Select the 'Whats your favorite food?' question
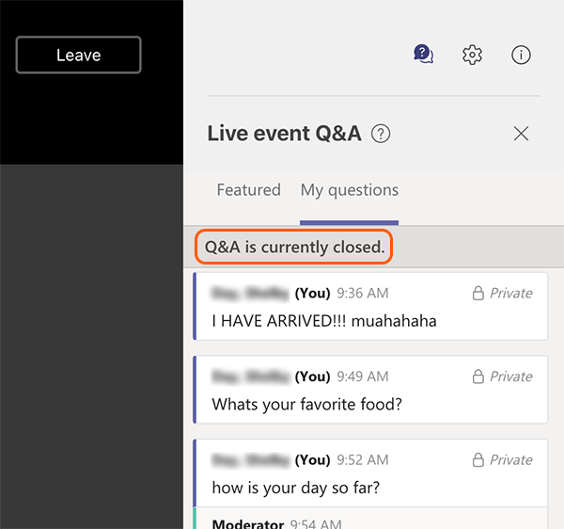 click(306, 405)
